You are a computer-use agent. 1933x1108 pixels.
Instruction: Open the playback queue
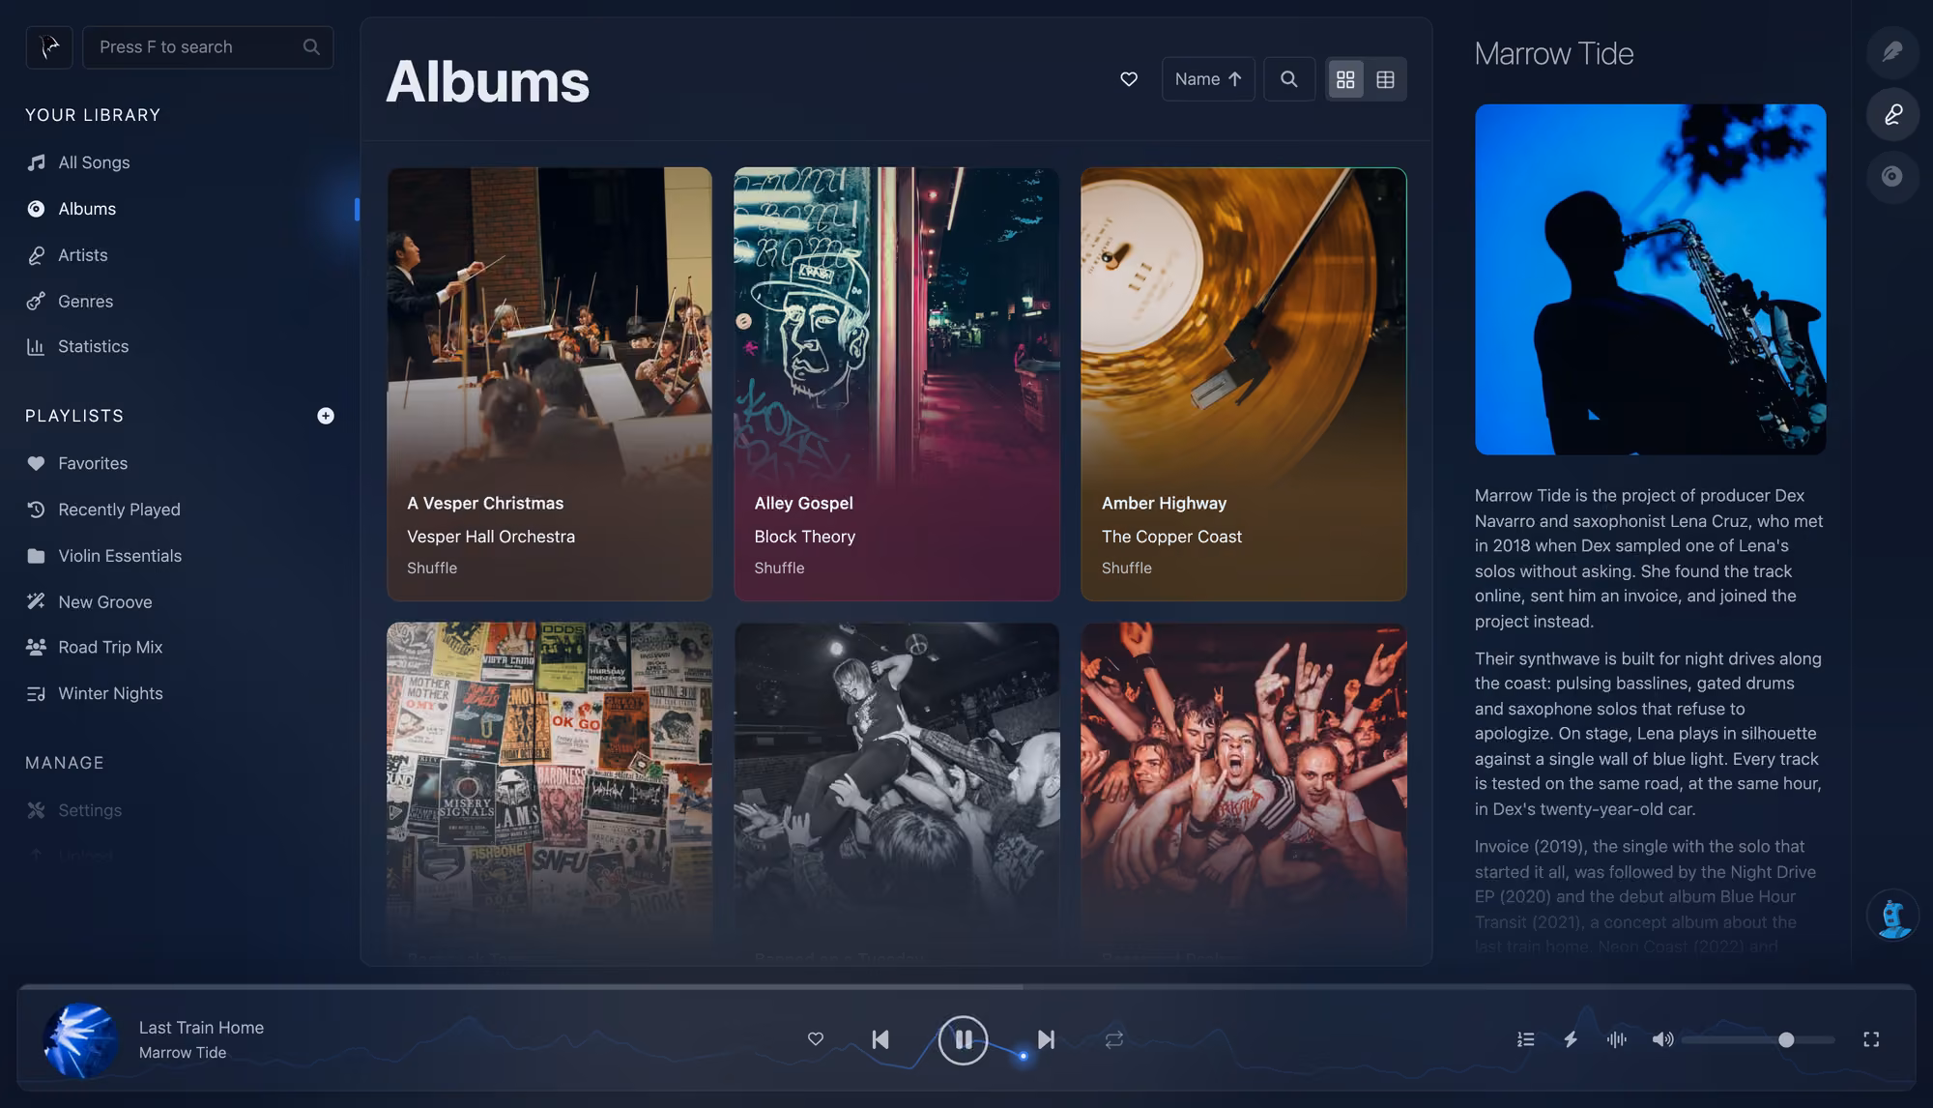[x=1526, y=1039]
